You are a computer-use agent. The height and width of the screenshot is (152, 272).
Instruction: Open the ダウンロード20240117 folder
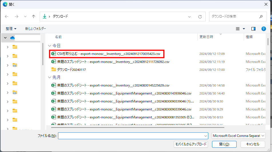click(71, 70)
